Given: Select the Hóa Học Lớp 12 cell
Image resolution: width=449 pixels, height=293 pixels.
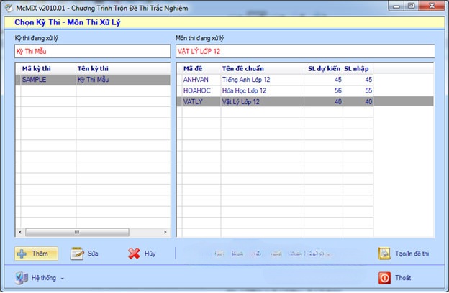Looking at the screenshot, I should coord(263,91).
